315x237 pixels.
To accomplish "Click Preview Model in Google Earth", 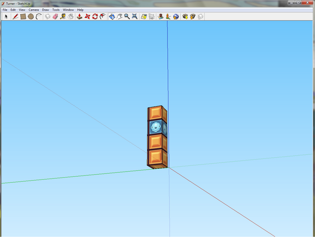I will pos(176,16).
